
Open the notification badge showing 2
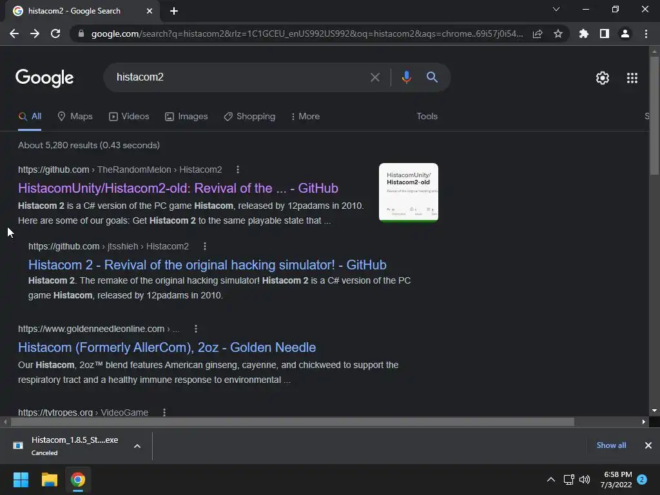pos(642,480)
